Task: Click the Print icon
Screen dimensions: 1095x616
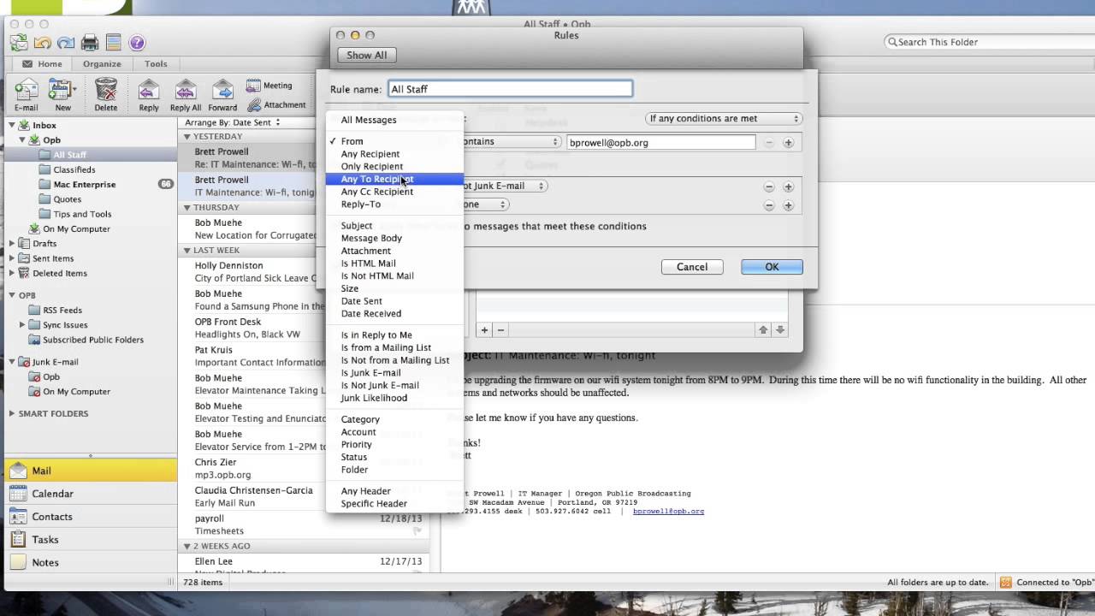Action: 90,43
